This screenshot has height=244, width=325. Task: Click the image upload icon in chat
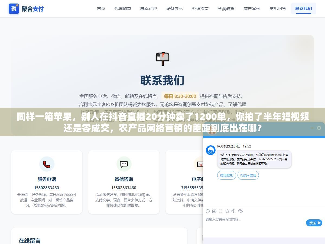(x=214, y=211)
